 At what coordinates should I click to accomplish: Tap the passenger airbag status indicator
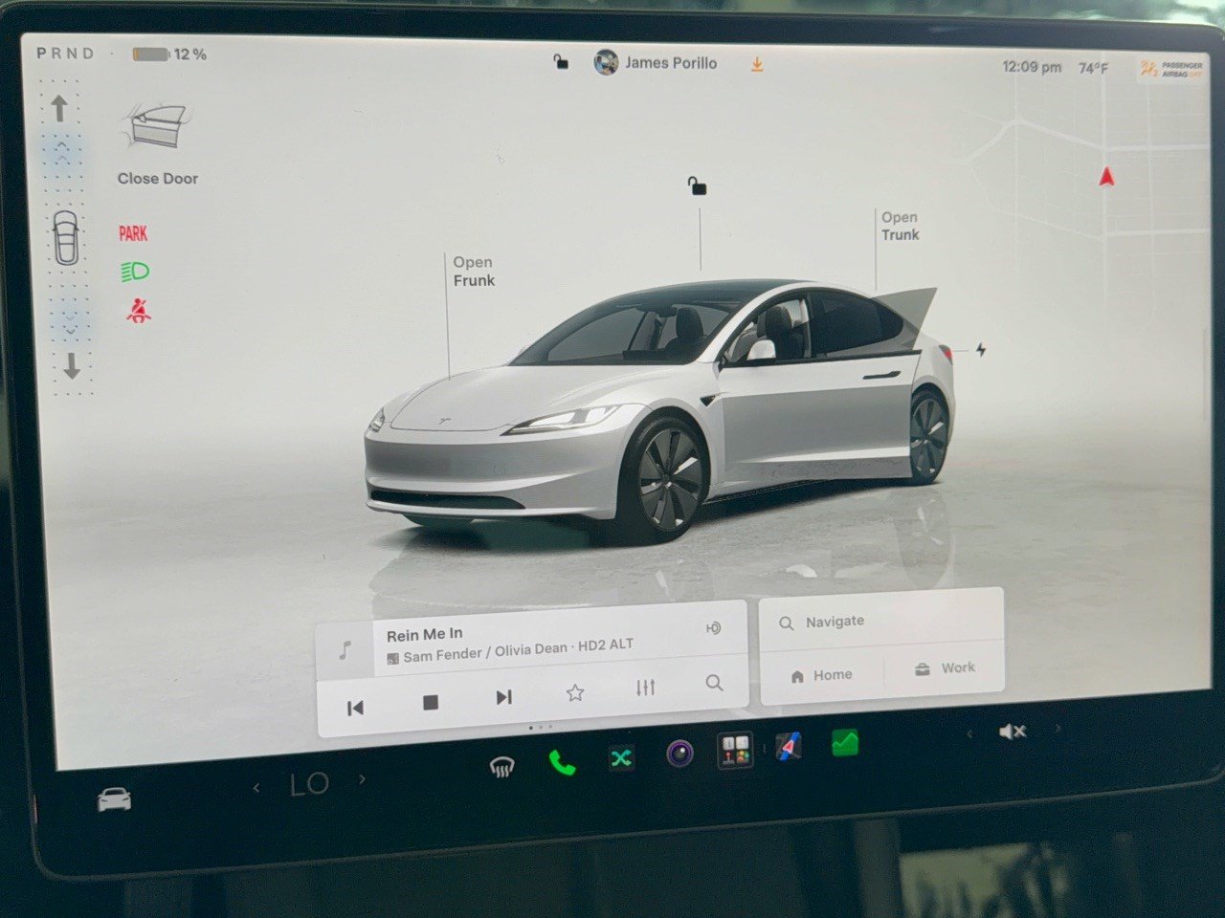click(x=1171, y=70)
